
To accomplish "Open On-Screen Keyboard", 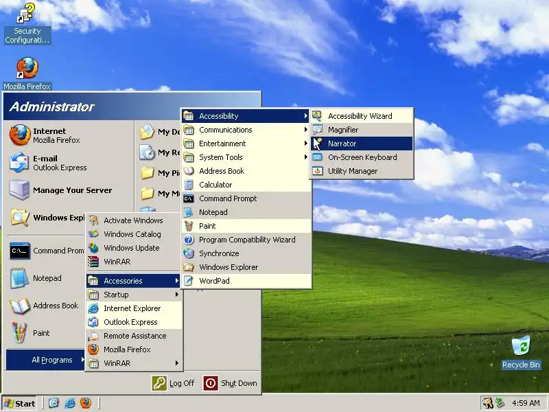I will pos(362,157).
